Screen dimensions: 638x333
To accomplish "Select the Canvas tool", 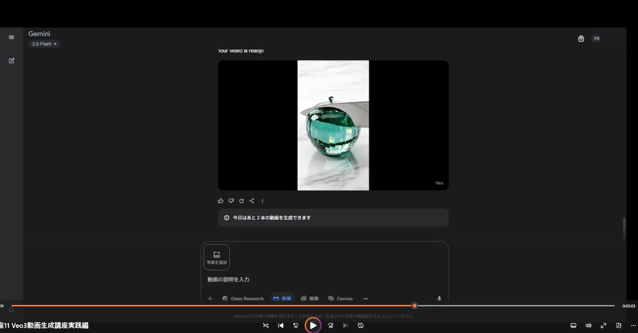I will coord(340,298).
